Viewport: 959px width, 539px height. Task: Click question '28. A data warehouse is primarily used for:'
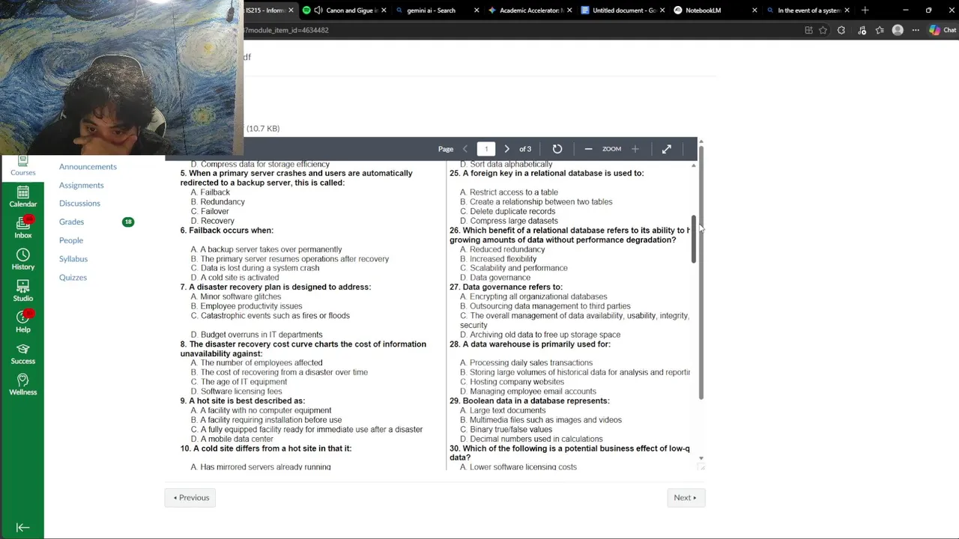(x=530, y=344)
